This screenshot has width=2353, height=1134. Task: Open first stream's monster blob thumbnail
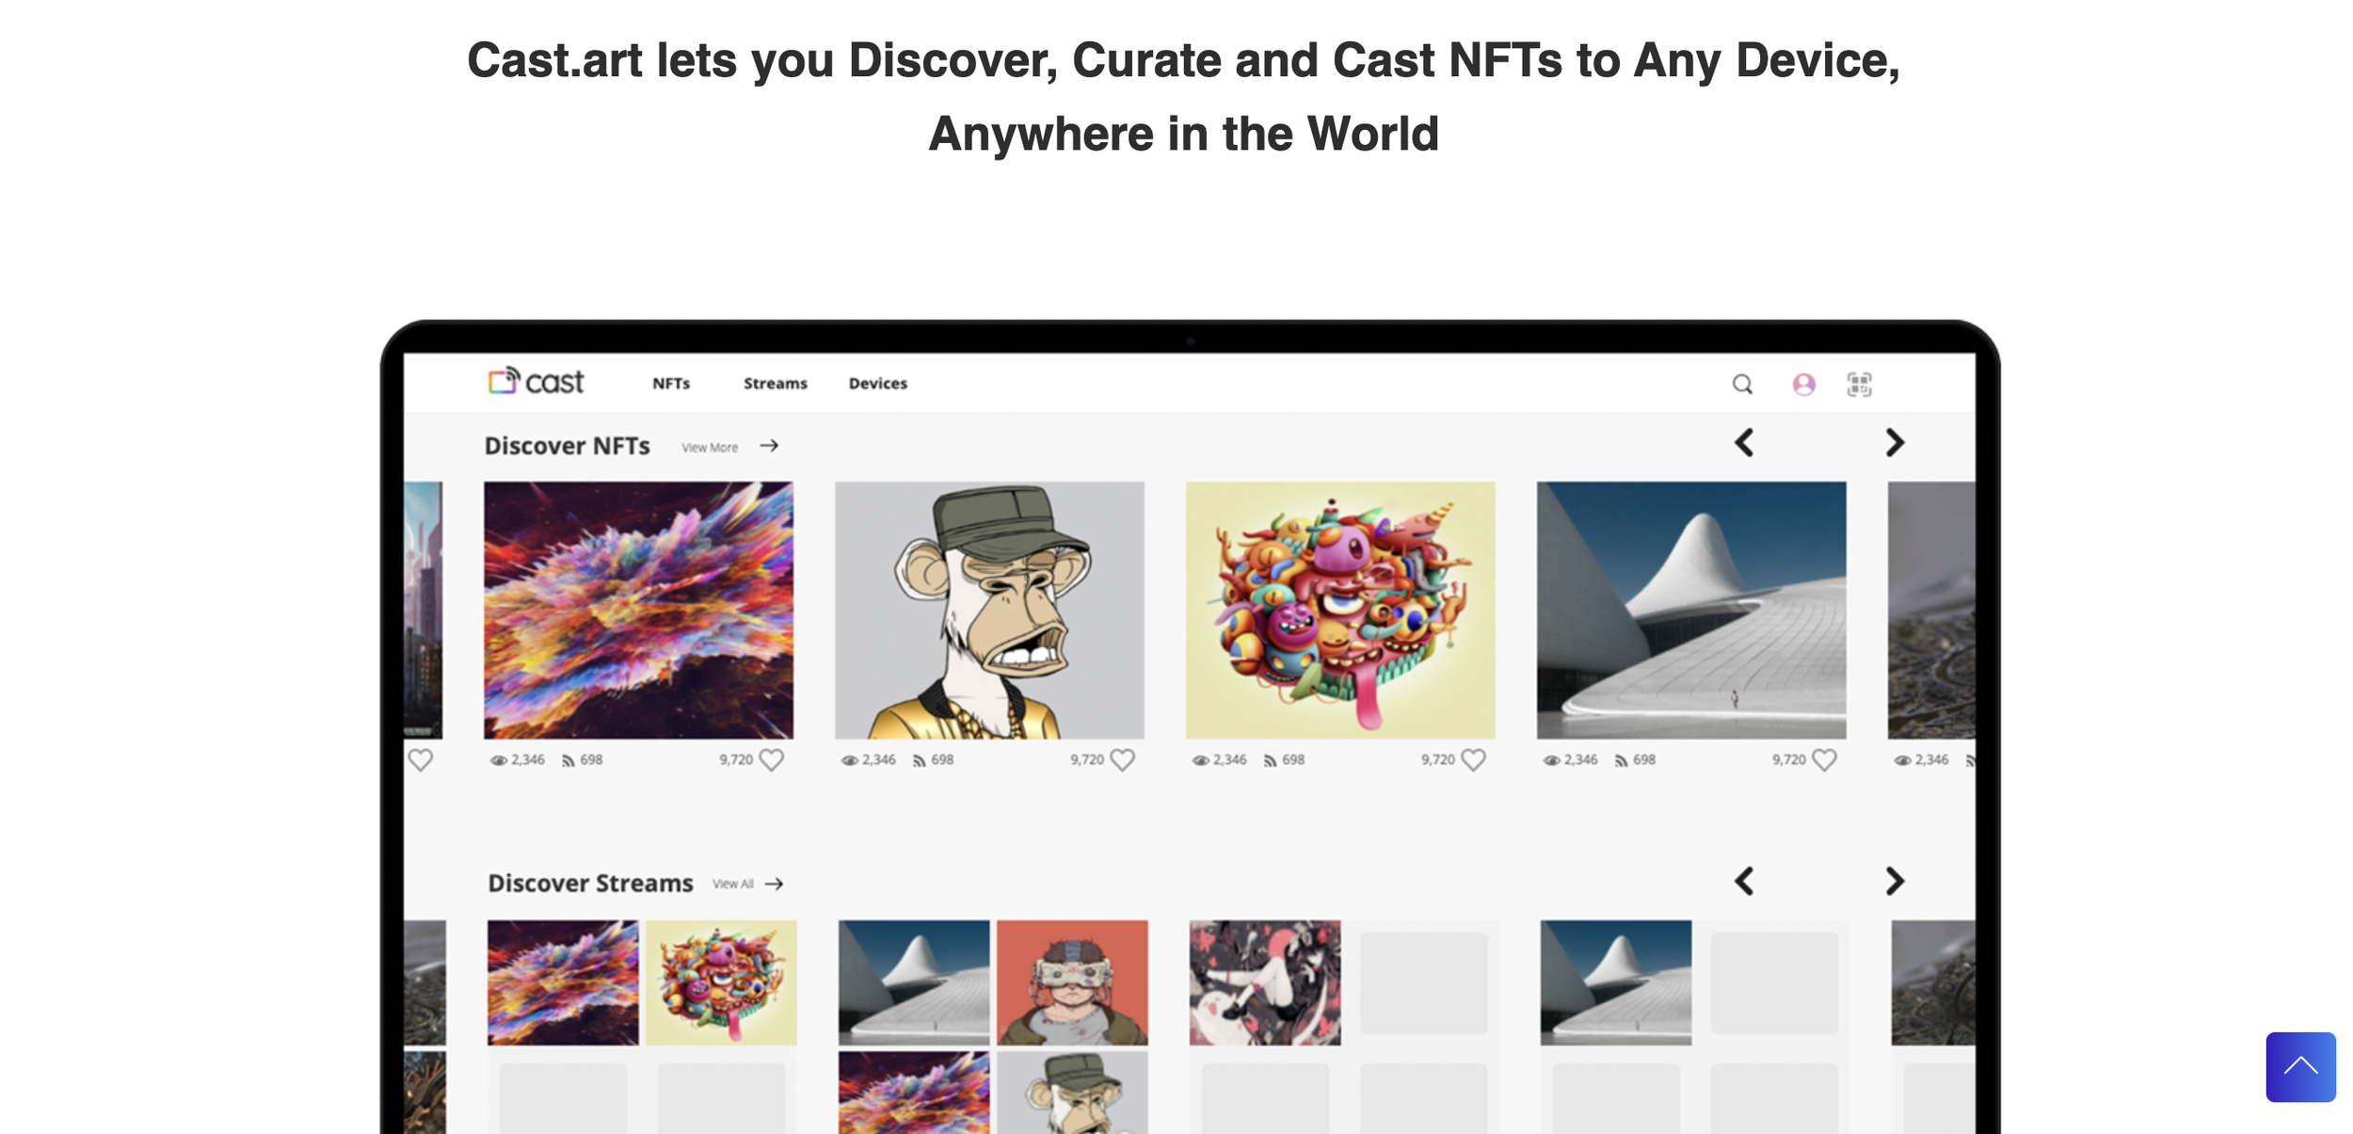(721, 982)
